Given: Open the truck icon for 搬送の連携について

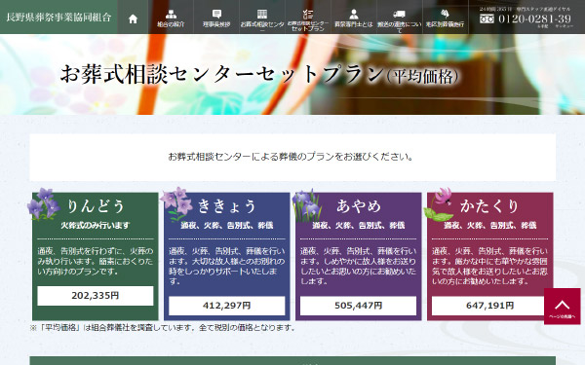Looking at the screenshot, I should 399,15.
